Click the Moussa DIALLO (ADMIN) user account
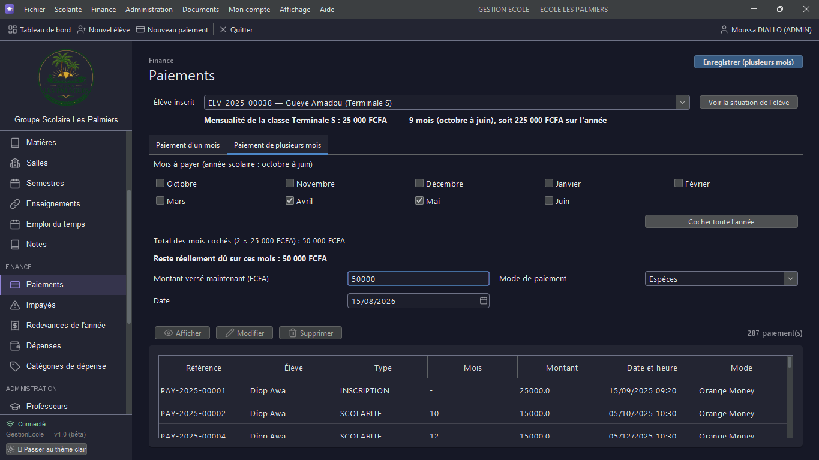This screenshot has height=460, width=819. tap(766, 29)
